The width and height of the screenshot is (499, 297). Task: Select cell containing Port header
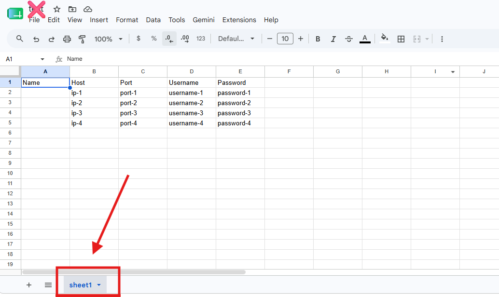(142, 82)
